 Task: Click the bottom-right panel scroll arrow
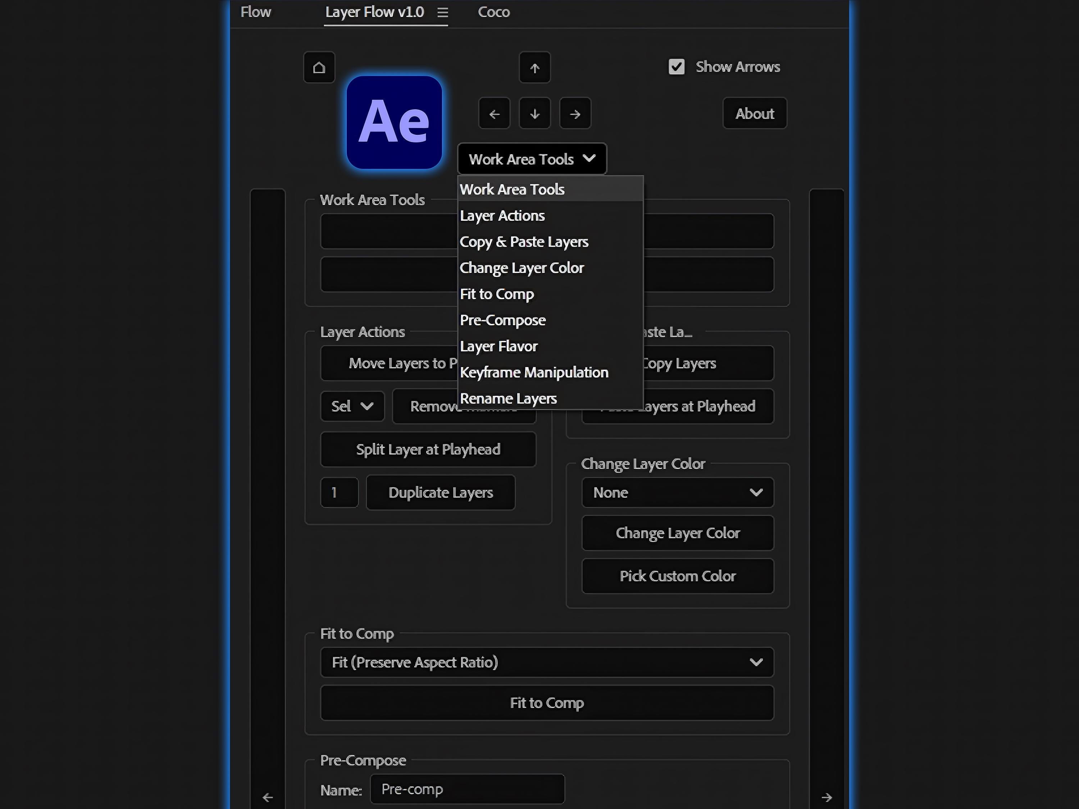(x=826, y=797)
